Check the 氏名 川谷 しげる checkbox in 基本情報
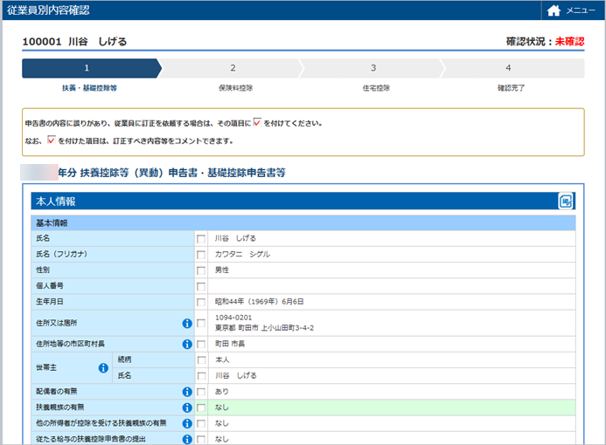606x445 pixels. click(x=201, y=239)
